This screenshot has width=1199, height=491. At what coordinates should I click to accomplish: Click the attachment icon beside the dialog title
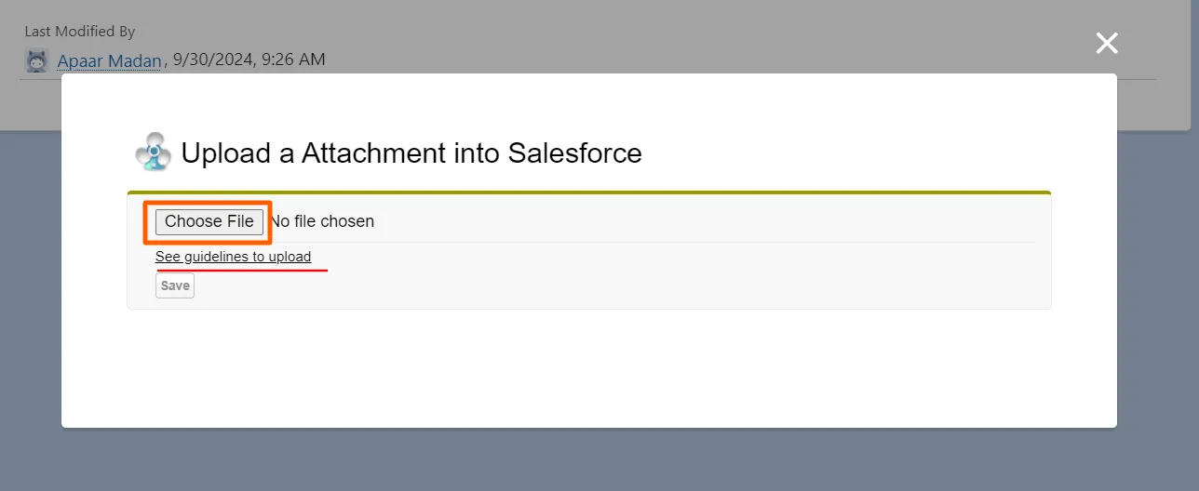coord(153,152)
